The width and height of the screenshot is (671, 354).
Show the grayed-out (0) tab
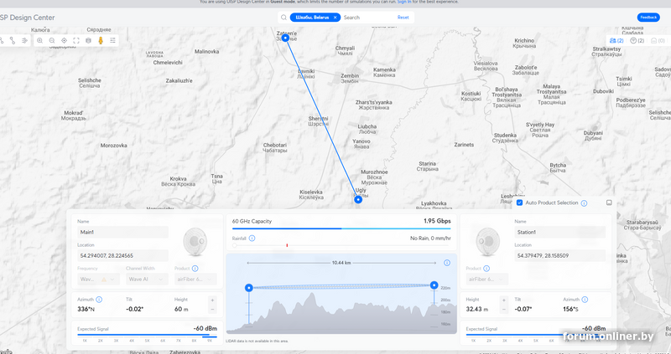658,40
